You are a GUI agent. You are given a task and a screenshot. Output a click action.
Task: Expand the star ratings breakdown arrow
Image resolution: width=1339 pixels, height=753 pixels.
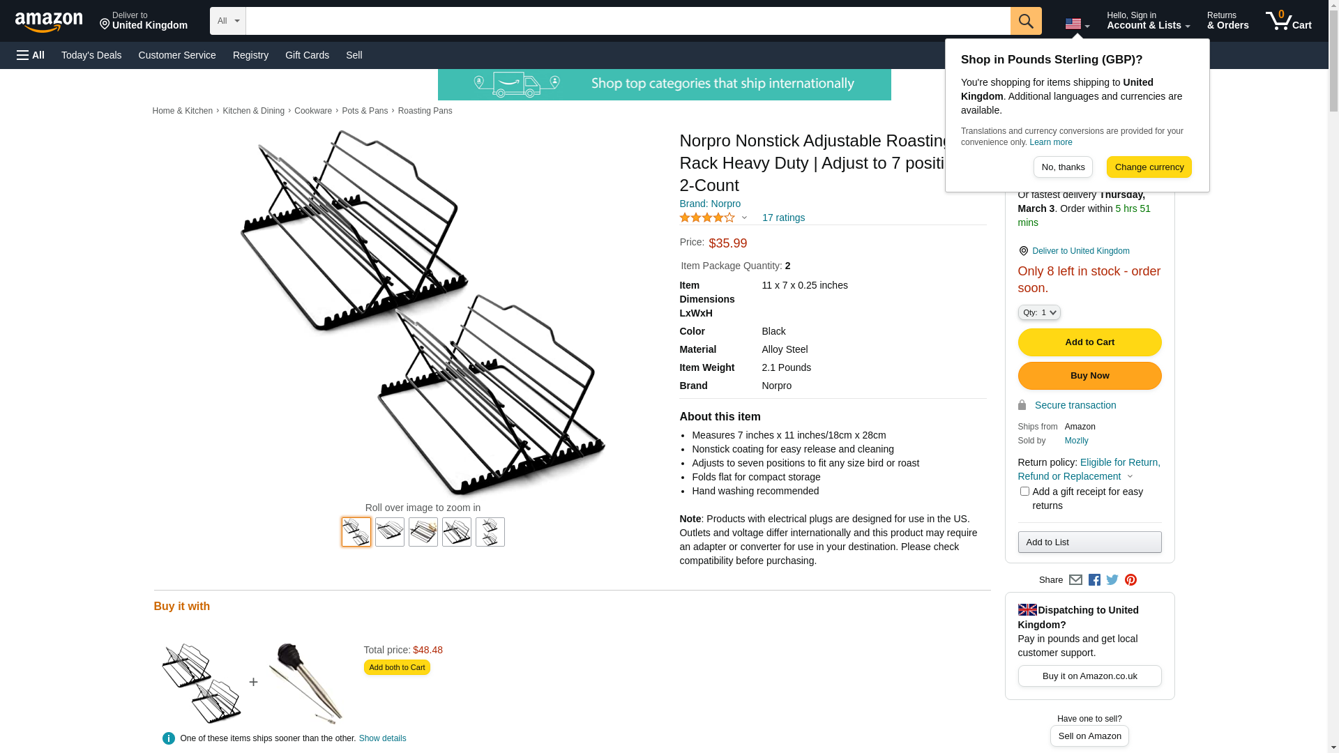[x=744, y=218]
